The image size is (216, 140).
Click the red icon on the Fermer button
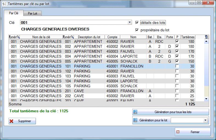pos(178,132)
